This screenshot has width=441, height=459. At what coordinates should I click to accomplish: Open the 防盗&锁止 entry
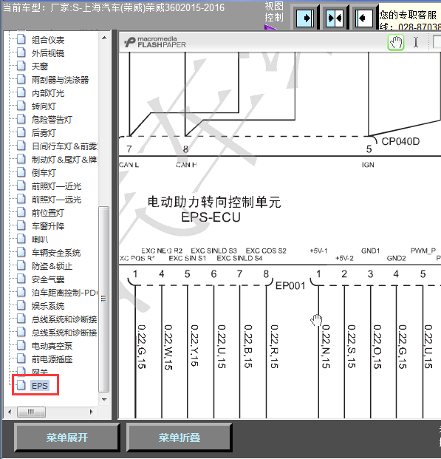pyautogui.click(x=52, y=266)
